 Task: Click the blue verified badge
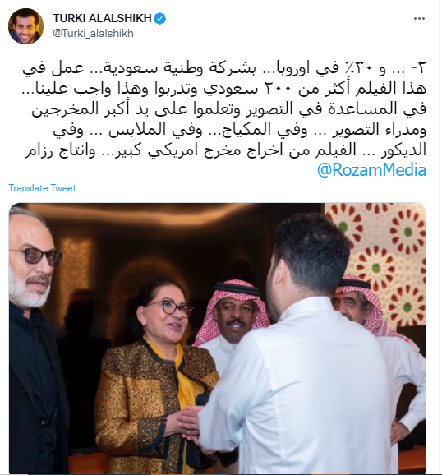(160, 18)
